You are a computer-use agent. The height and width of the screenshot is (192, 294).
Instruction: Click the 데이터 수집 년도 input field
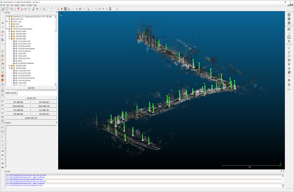tap(37, 93)
